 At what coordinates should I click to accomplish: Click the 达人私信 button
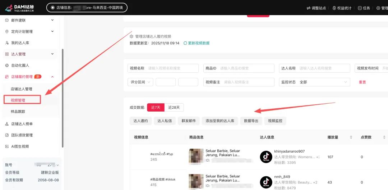coord(165,121)
